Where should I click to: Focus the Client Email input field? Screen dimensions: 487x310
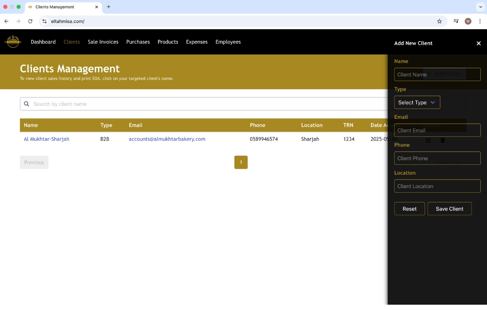point(437,130)
